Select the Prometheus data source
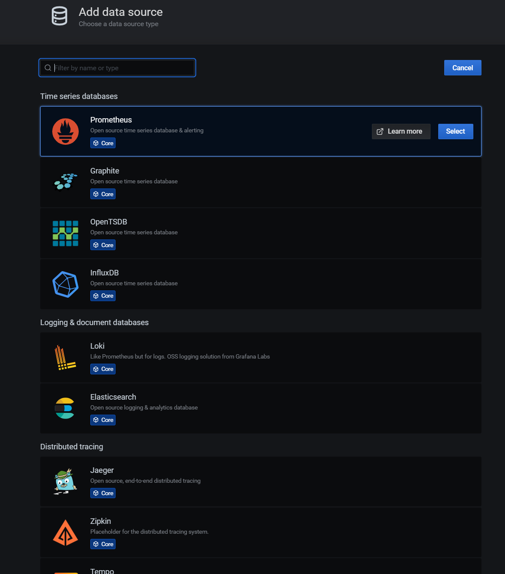 (x=455, y=132)
